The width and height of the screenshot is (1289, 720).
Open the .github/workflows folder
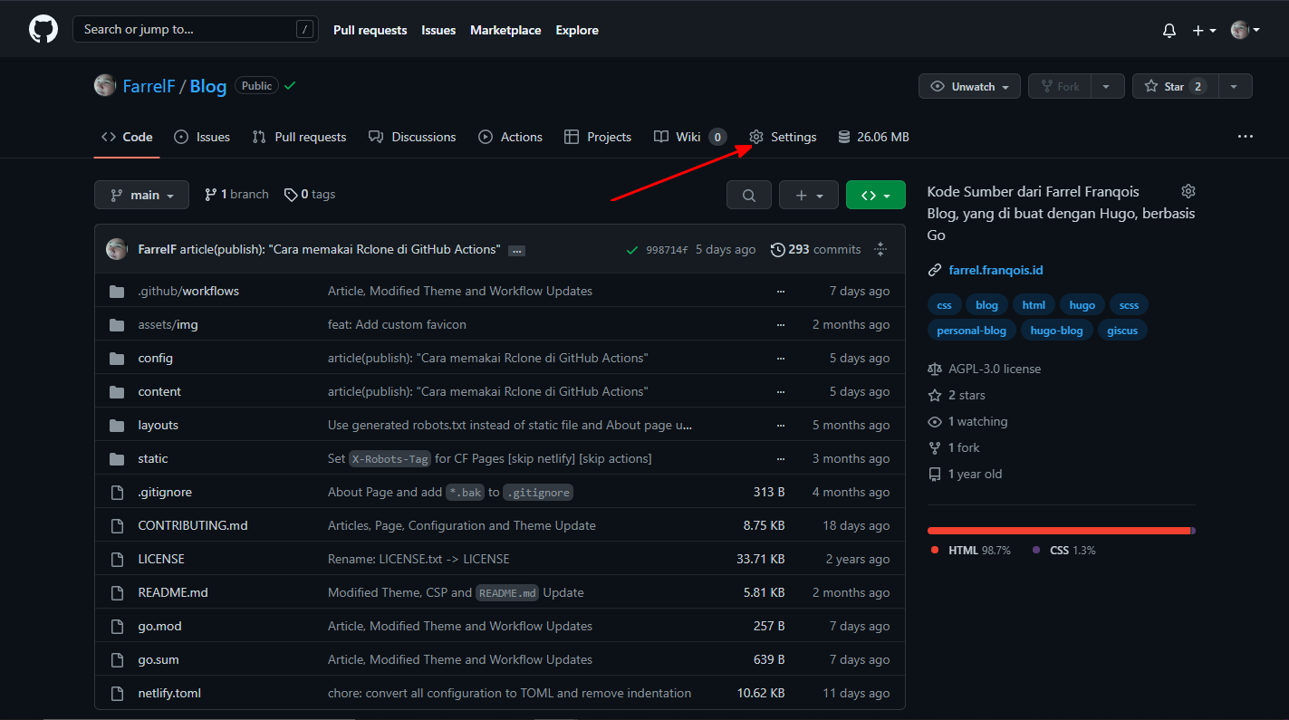tap(188, 291)
